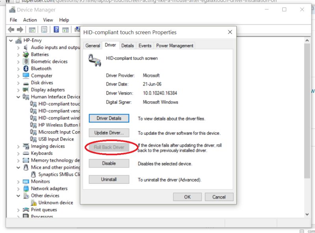Switch to the Events tab
Viewport: 315px width, 233px height.
click(x=145, y=46)
